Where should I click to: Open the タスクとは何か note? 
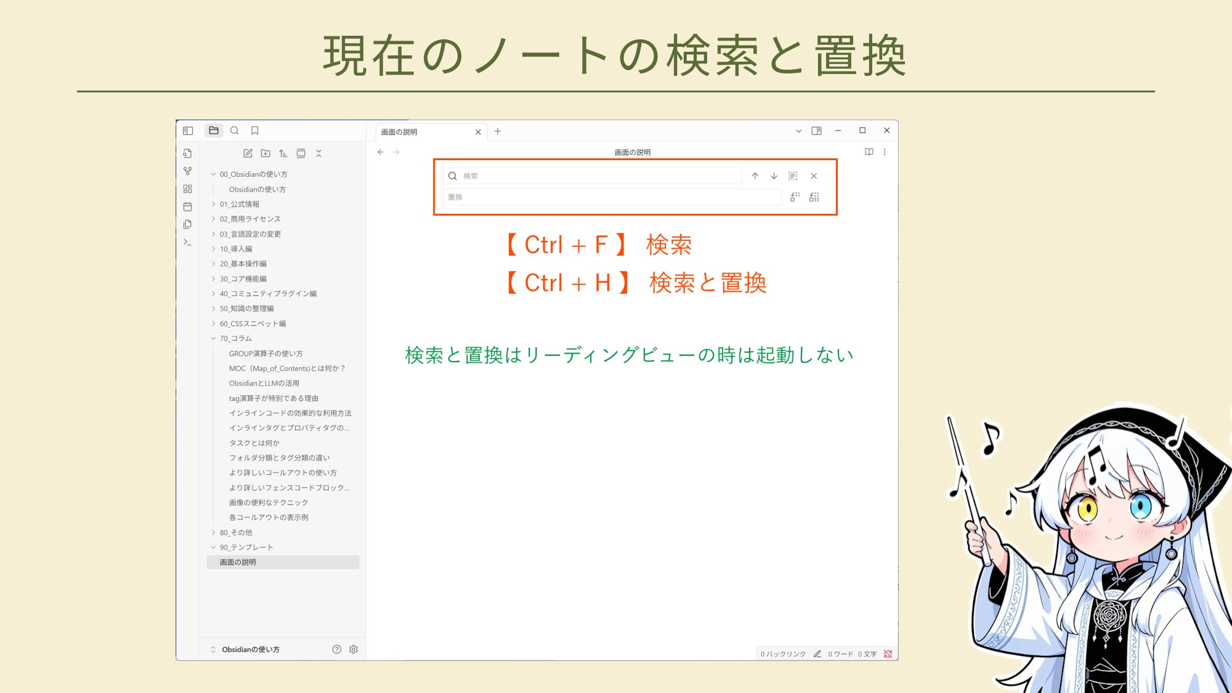[254, 443]
